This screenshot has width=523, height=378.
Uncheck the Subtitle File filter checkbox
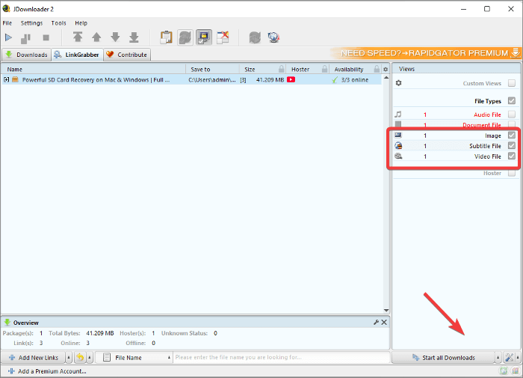click(x=512, y=146)
